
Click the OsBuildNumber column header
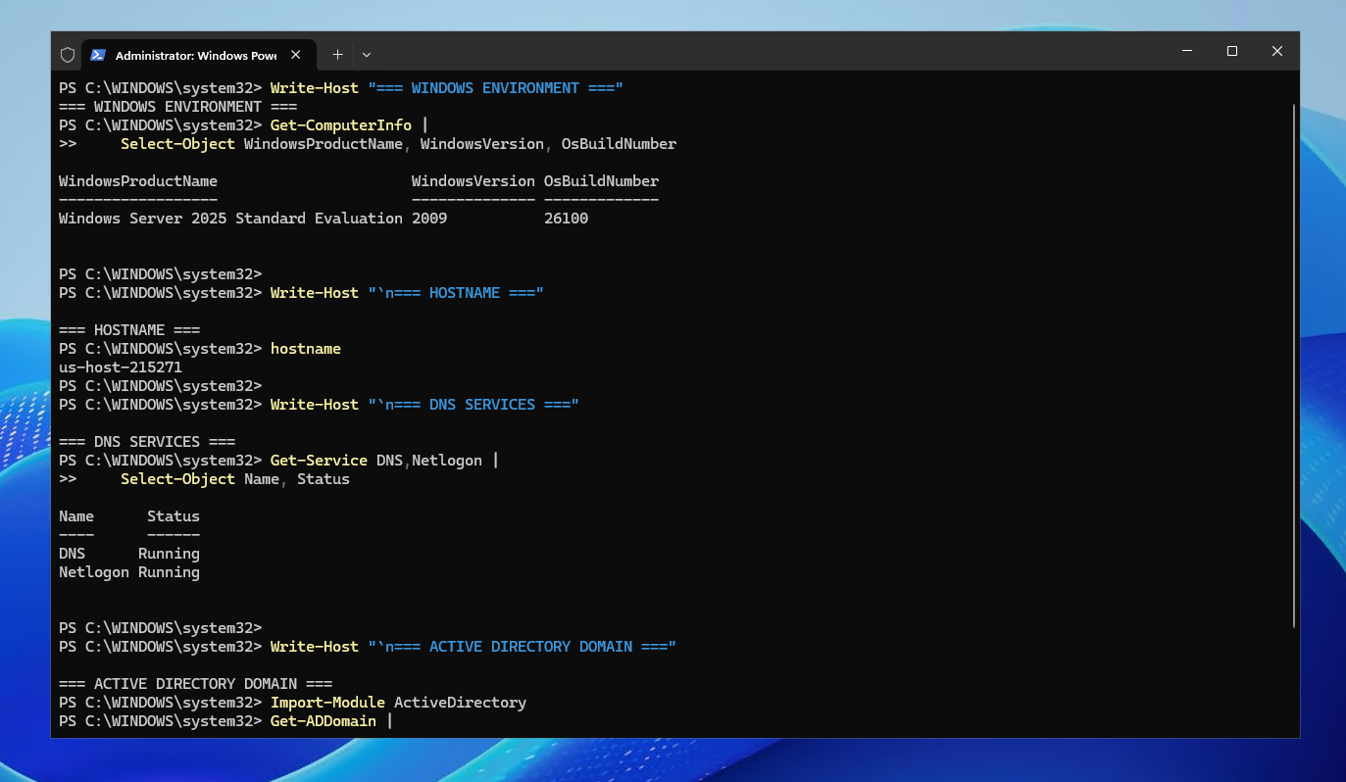pos(602,181)
